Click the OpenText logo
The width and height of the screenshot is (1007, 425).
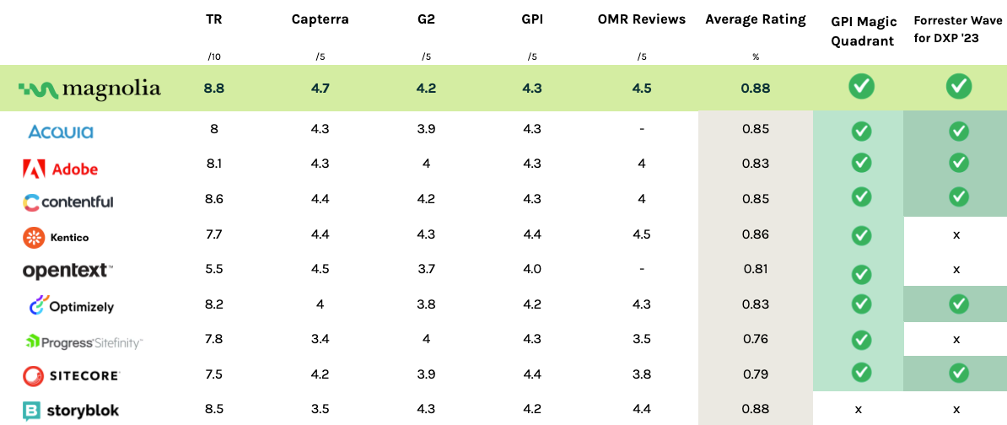coord(67,271)
